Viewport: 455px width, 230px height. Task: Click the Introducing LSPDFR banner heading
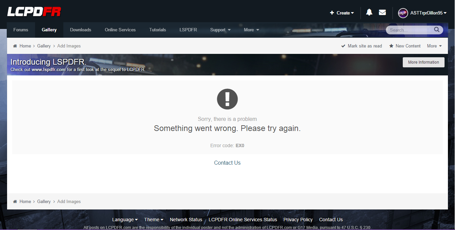pos(49,62)
